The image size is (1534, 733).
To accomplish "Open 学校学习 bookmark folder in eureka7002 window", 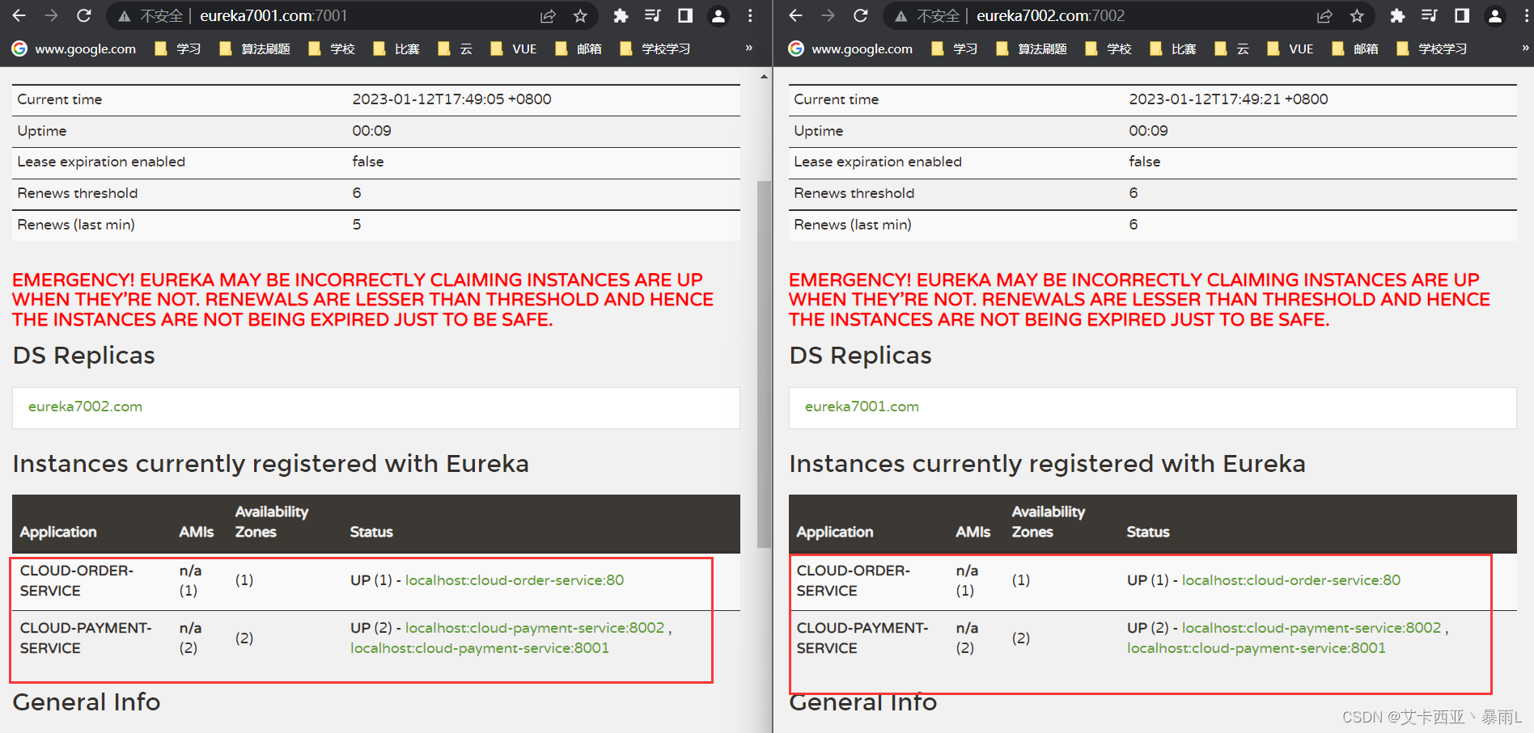I will tap(1432, 48).
